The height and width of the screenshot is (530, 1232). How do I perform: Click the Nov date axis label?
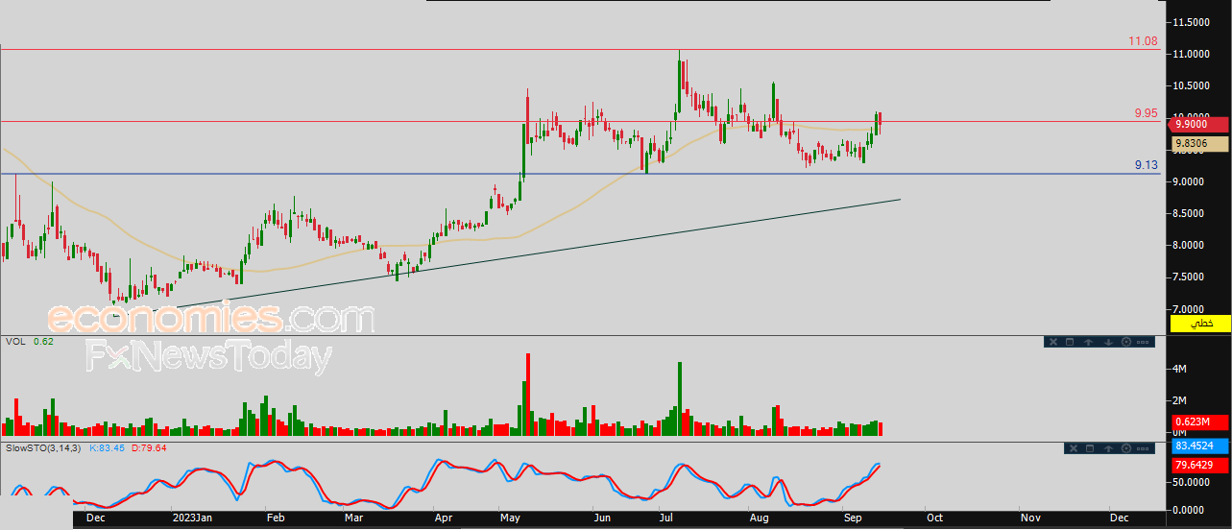pyautogui.click(x=1029, y=518)
